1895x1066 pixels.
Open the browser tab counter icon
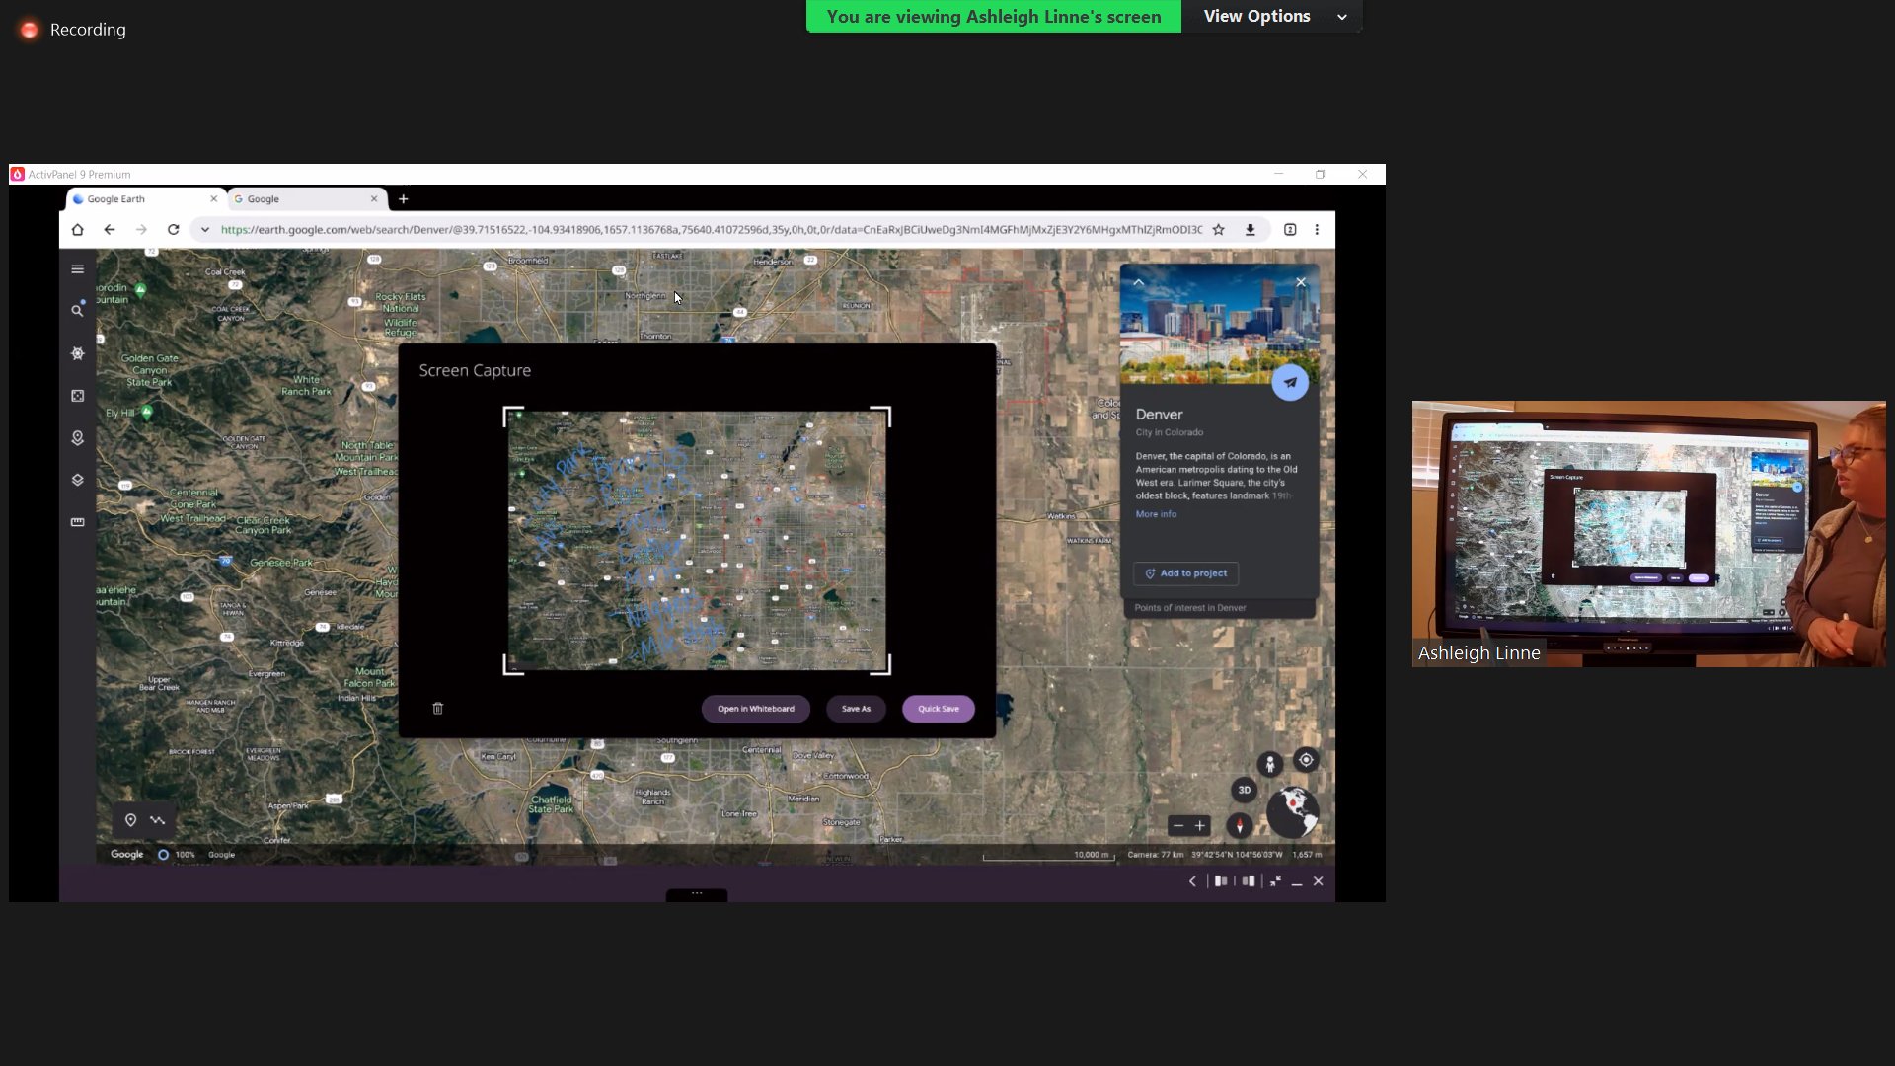coord(1290,230)
